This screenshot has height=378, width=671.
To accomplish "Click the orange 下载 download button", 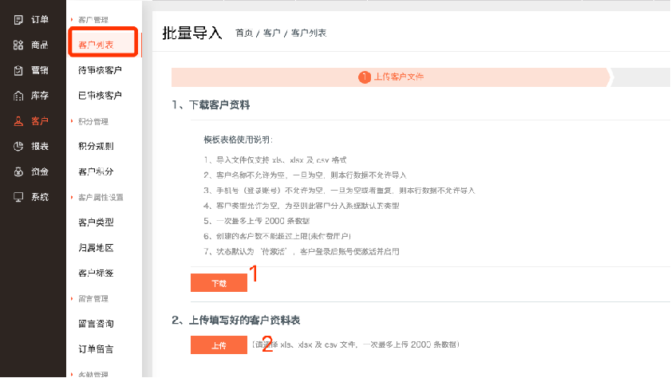I will point(219,283).
